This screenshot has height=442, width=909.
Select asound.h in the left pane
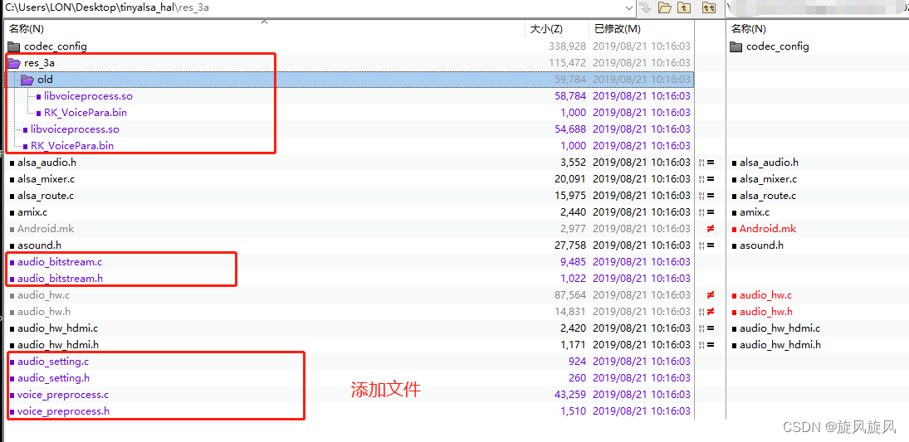point(39,245)
